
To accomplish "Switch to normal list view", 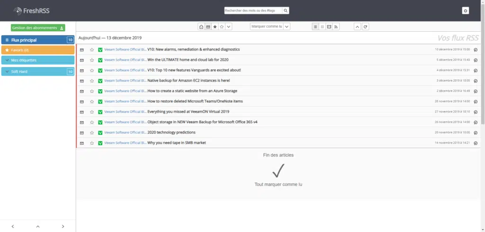I will coord(315,27).
